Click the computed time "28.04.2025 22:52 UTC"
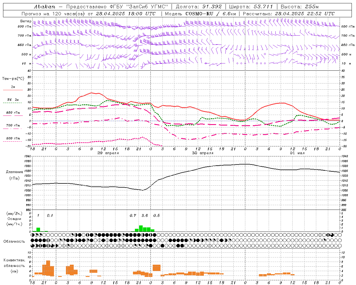Viewport: 356px width, 285px height. 305,14
